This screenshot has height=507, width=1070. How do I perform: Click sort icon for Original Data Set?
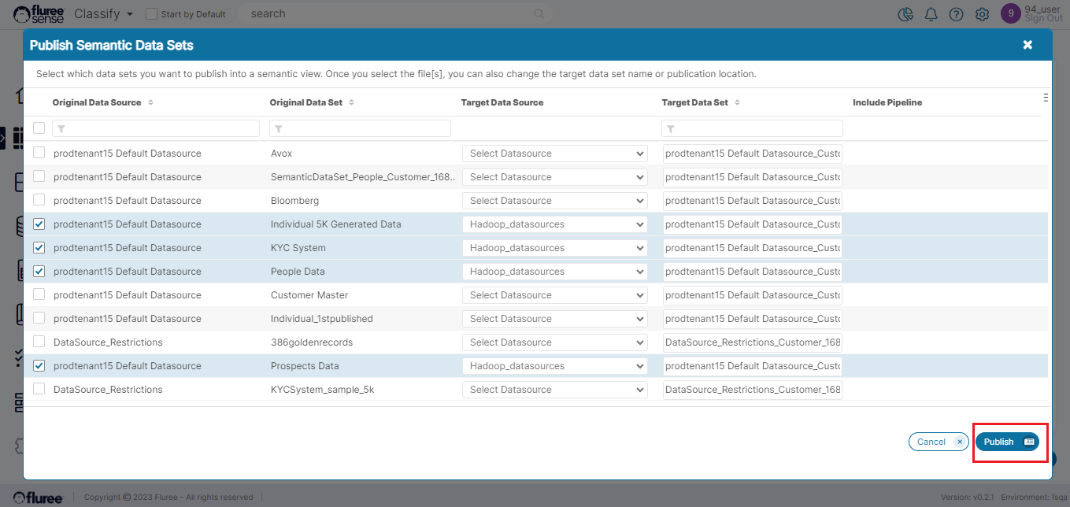pyautogui.click(x=351, y=103)
